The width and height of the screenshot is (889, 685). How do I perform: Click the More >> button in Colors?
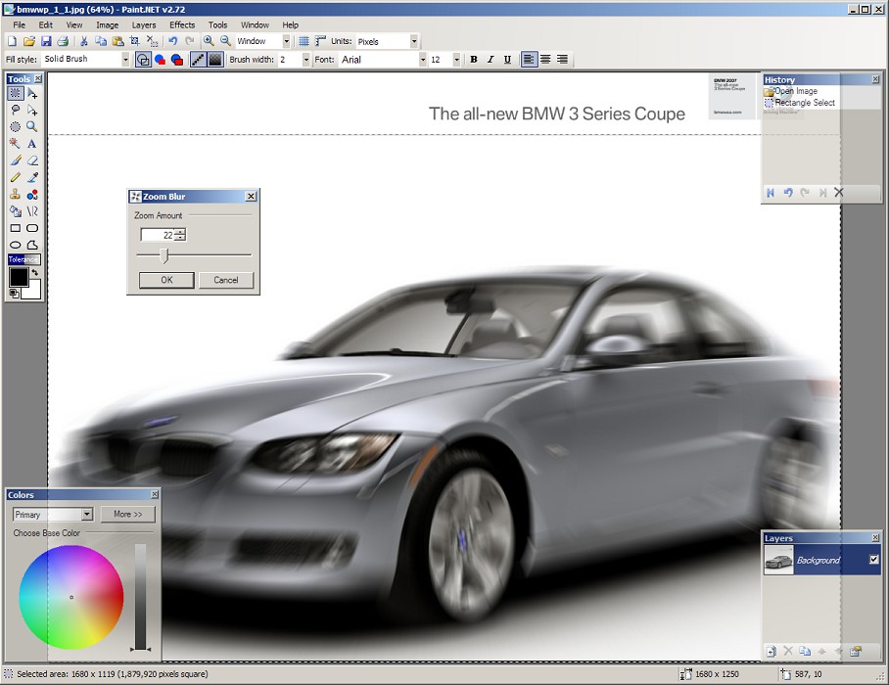127,514
